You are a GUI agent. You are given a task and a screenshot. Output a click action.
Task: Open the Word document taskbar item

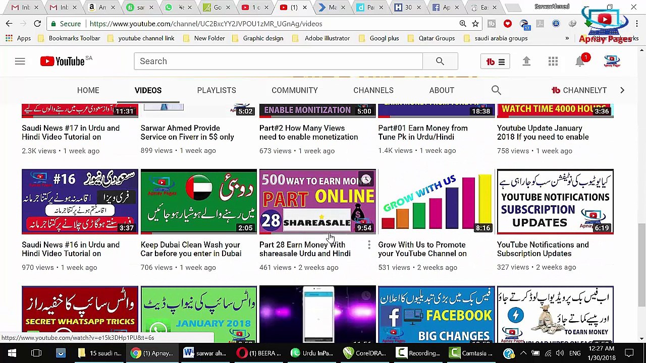tap(204, 353)
